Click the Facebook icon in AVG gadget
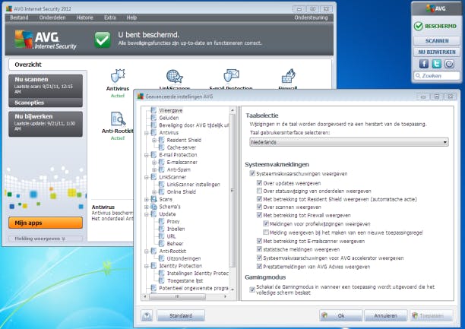 [x=423, y=64]
